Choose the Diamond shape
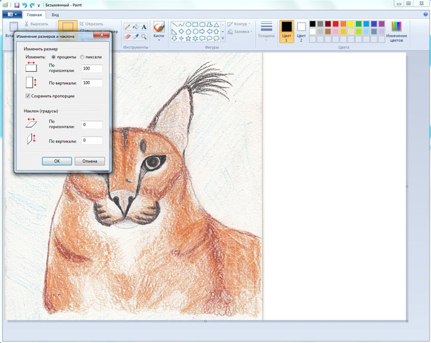Screen dimensions: 431x343 [182, 31]
